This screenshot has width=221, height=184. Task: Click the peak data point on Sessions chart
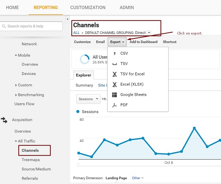coord(194,128)
